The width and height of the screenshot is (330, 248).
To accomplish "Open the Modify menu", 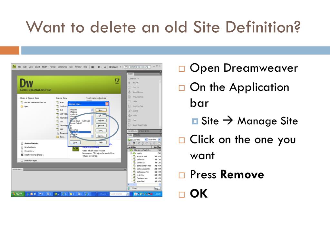I will pos(44,67).
